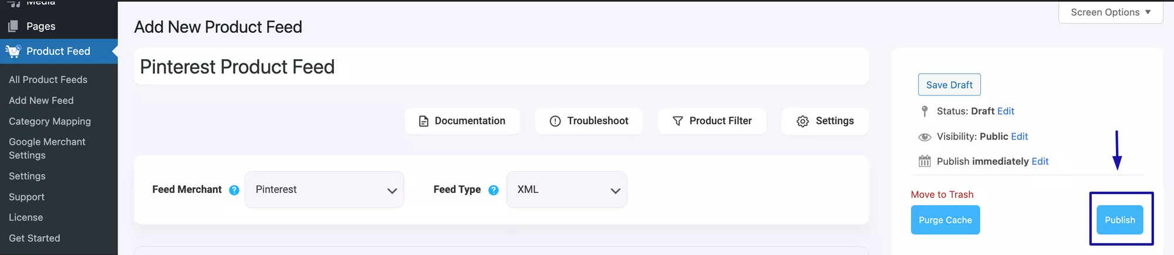Show Feed Merchant help tooltip icon

pyautogui.click(x=234, y=190)
